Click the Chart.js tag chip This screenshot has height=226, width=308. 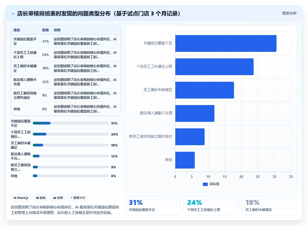click(21, 198)
